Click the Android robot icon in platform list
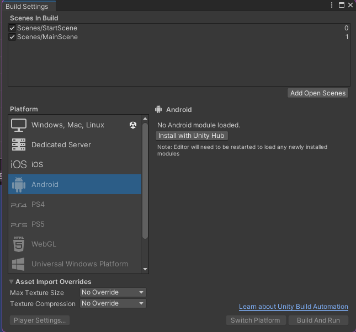The image size is (356, 332). click(x=19, y=185)
